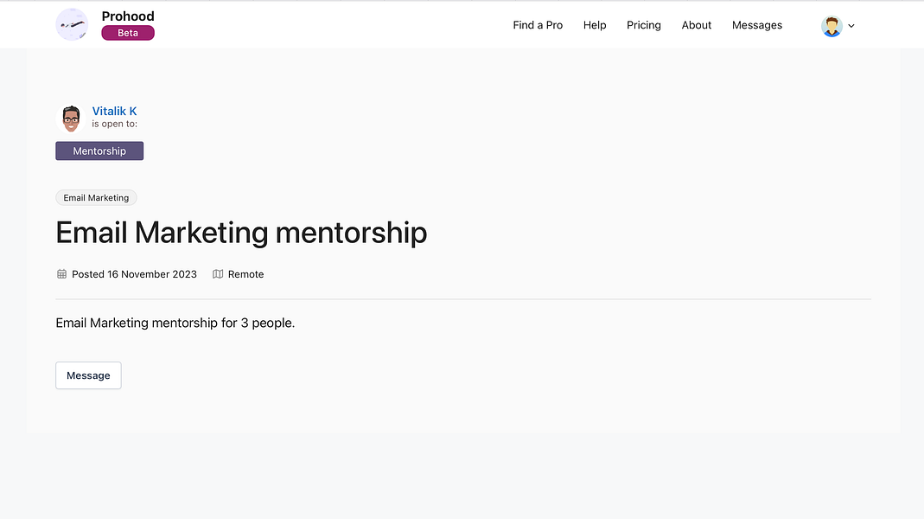The image size is (924, 519).
Task: Click the calendar icon beside posted date
Action: click(x=61, y=273)
